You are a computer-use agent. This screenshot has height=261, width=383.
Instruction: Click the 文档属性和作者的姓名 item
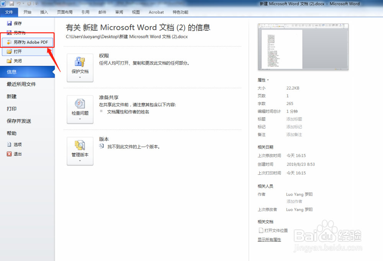tap(128, 112)
